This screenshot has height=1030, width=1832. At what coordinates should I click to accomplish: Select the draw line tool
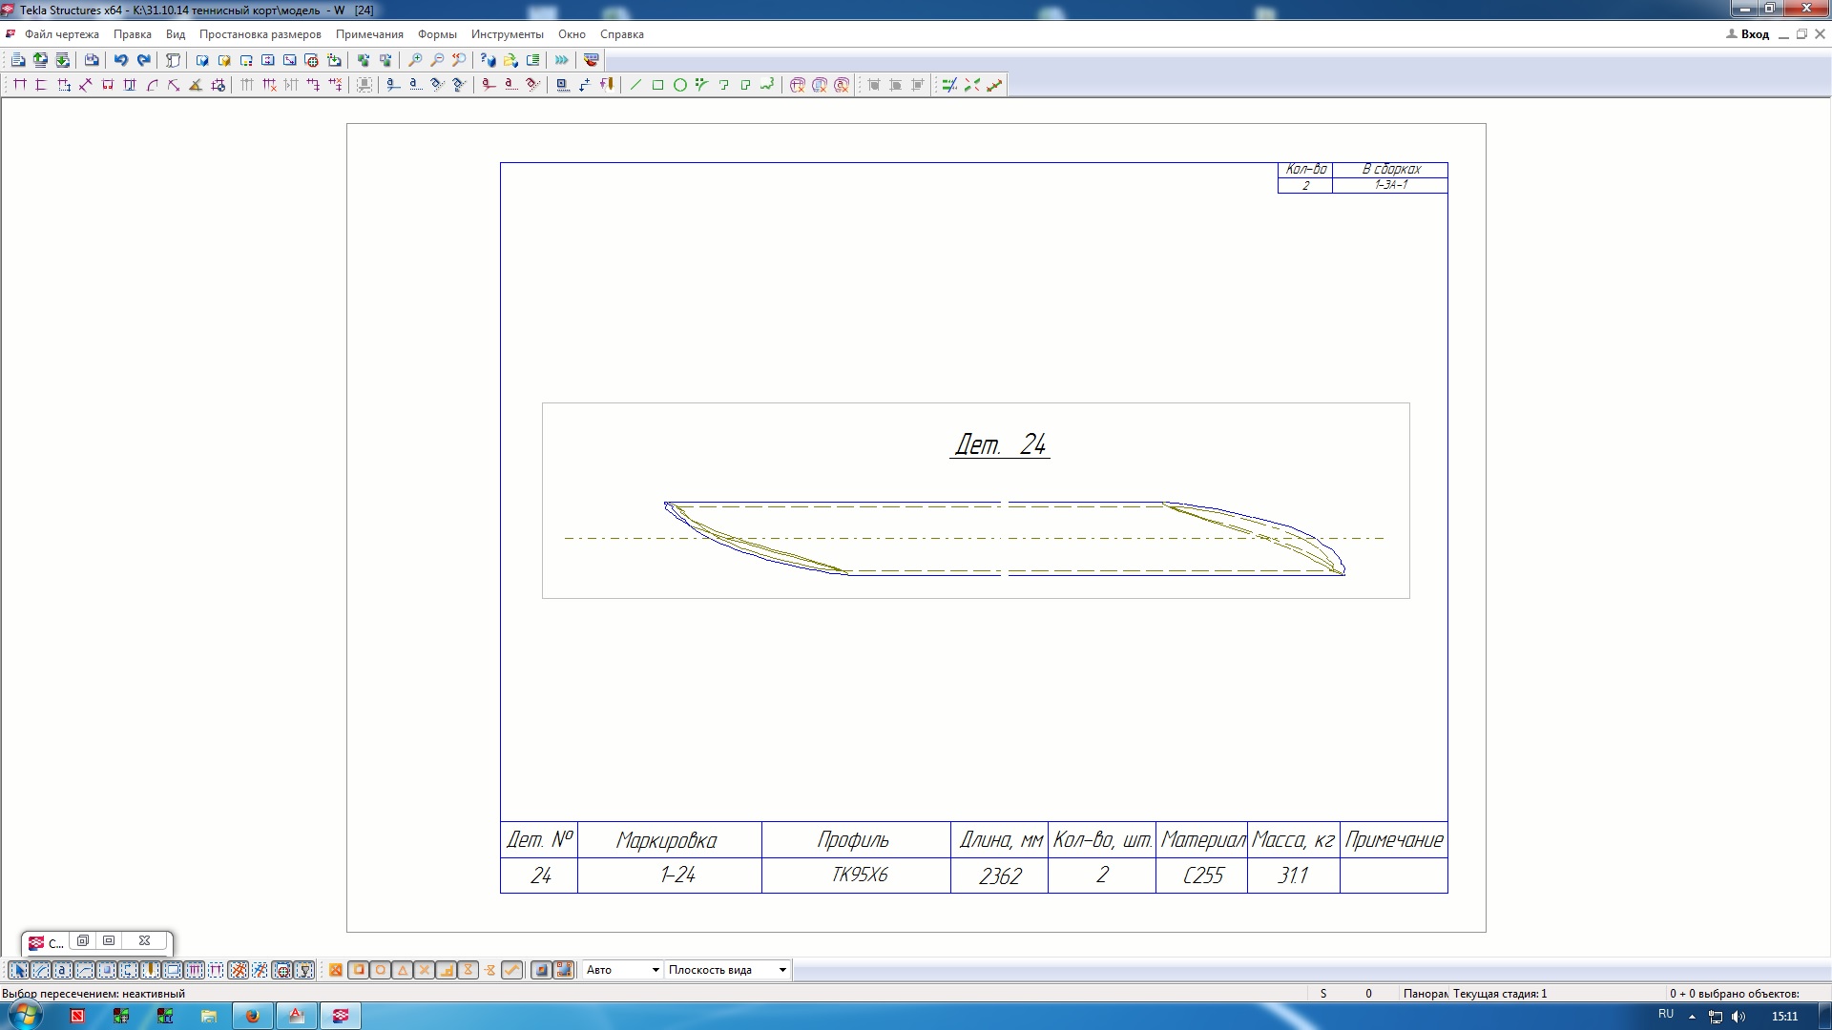tap(635, 85)
